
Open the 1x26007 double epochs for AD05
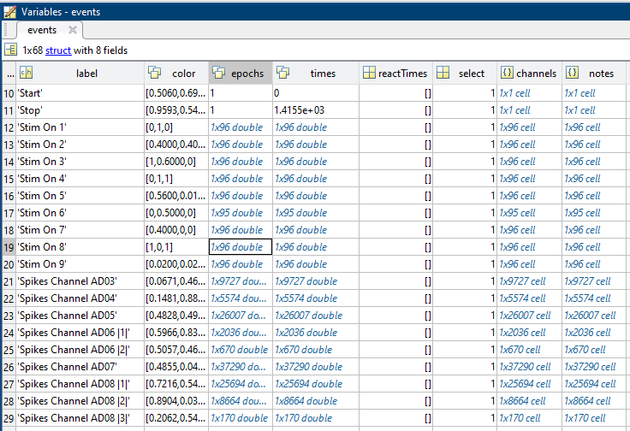pos(239,316)
